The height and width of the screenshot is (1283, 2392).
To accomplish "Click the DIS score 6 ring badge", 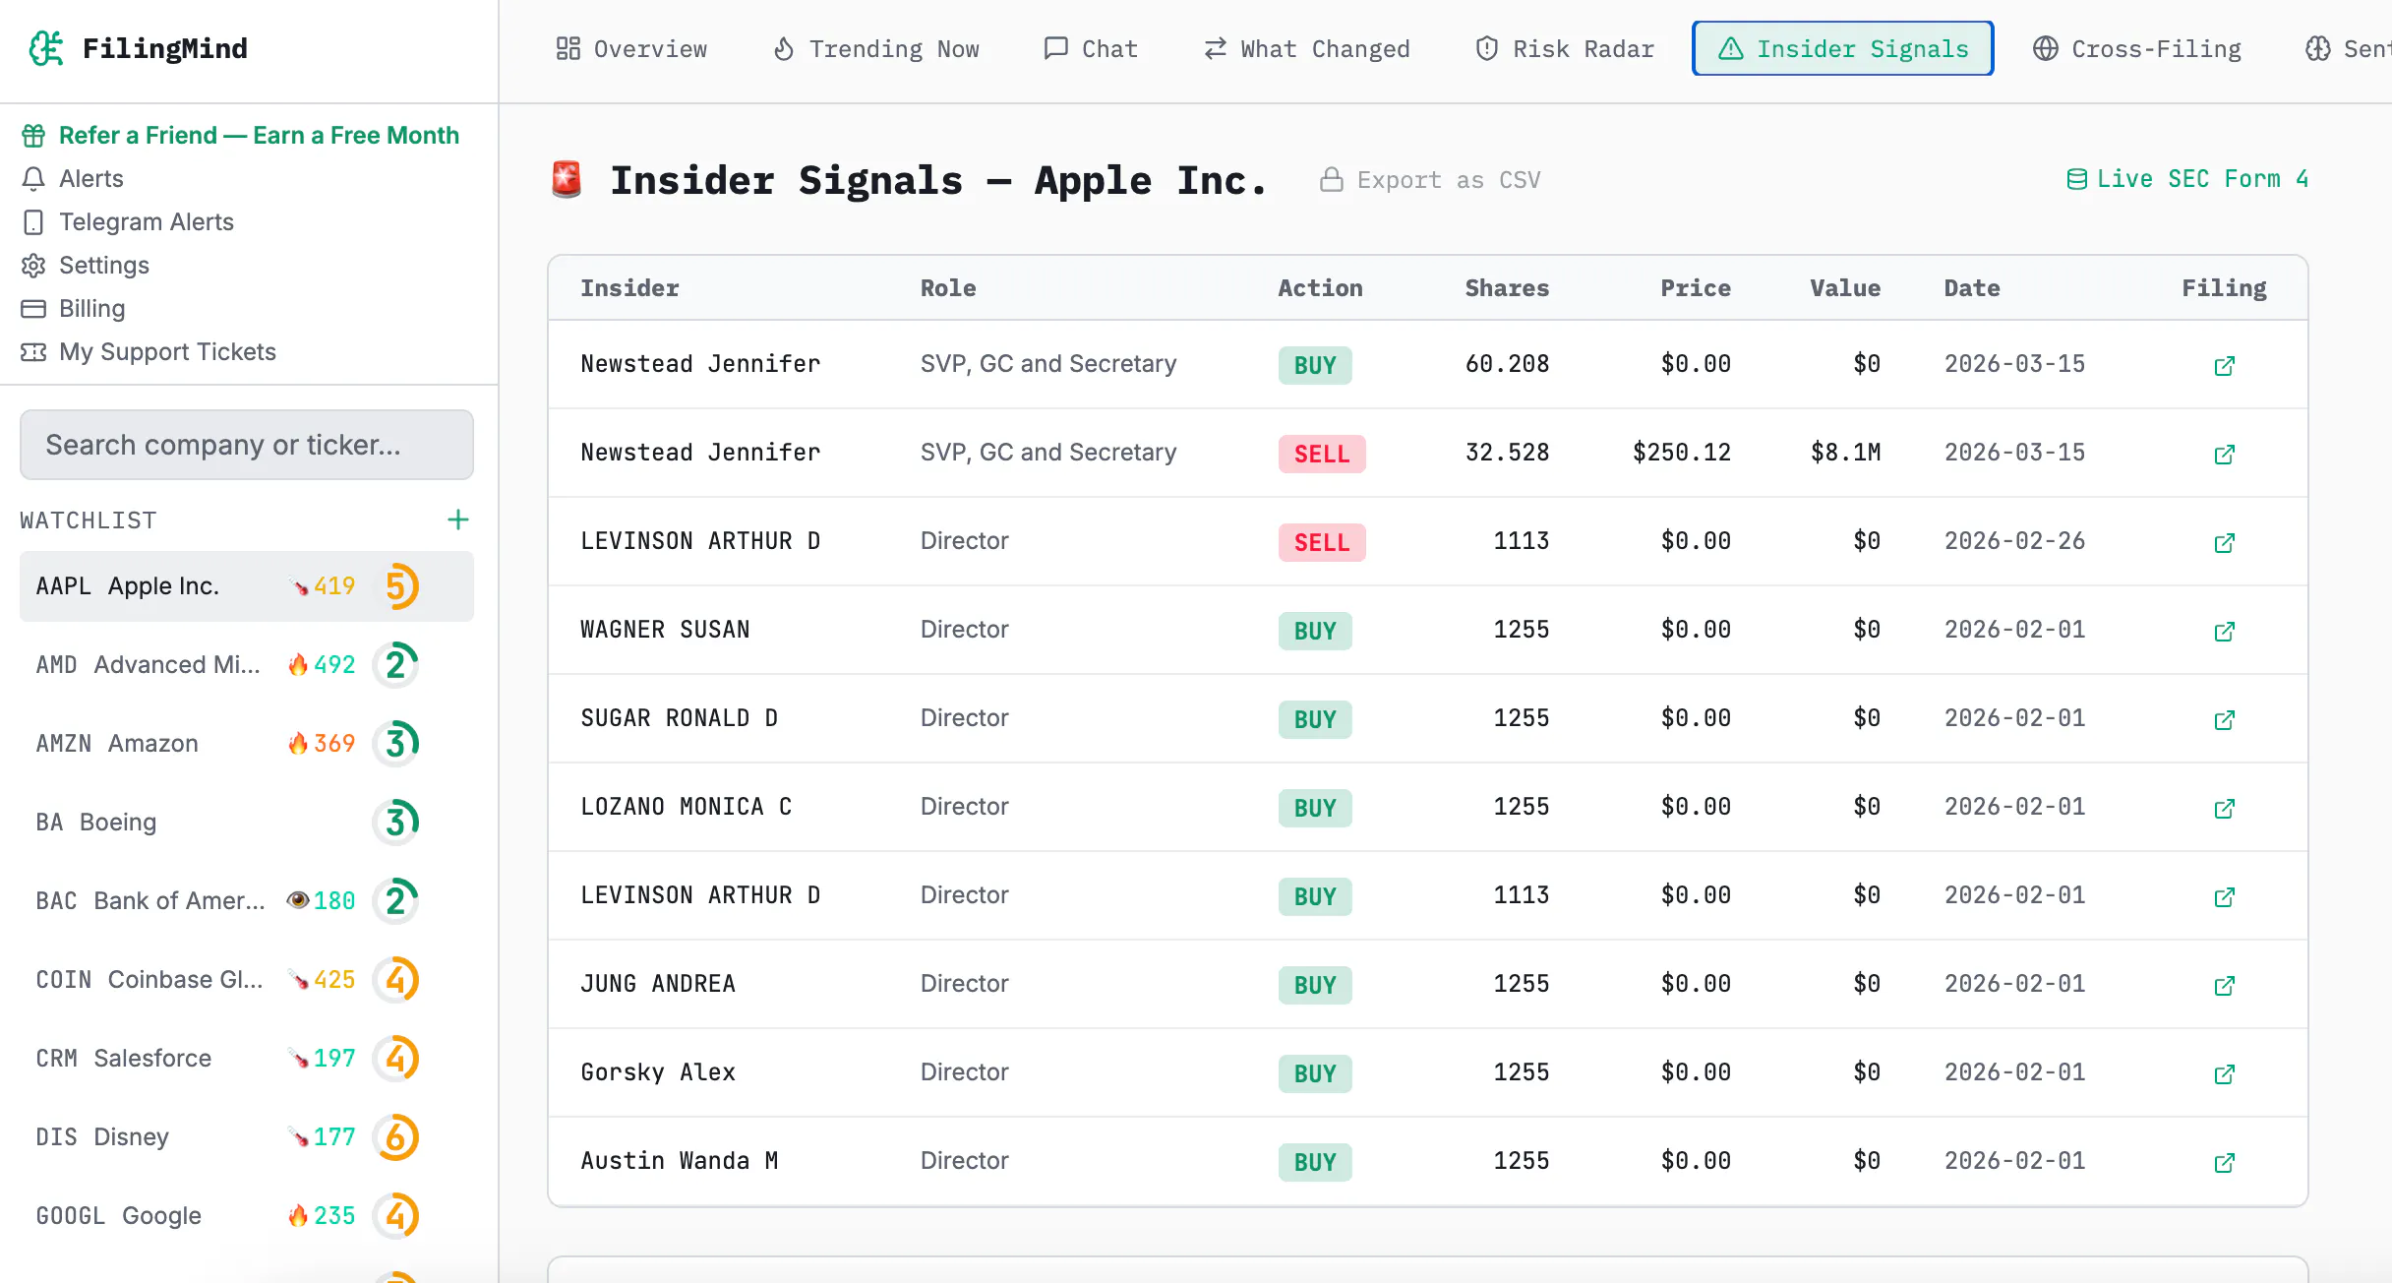I will tap(396, 1137).
